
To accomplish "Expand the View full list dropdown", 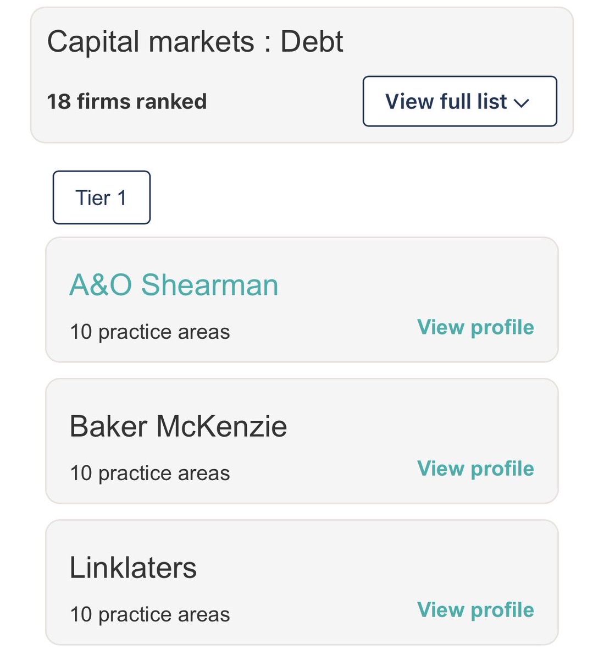I will [x=459, y=101].
